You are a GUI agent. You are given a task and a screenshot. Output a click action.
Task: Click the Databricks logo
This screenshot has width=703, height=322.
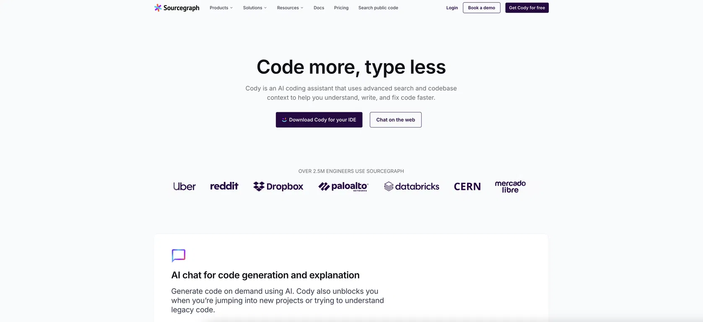click(x=412, y=187)
